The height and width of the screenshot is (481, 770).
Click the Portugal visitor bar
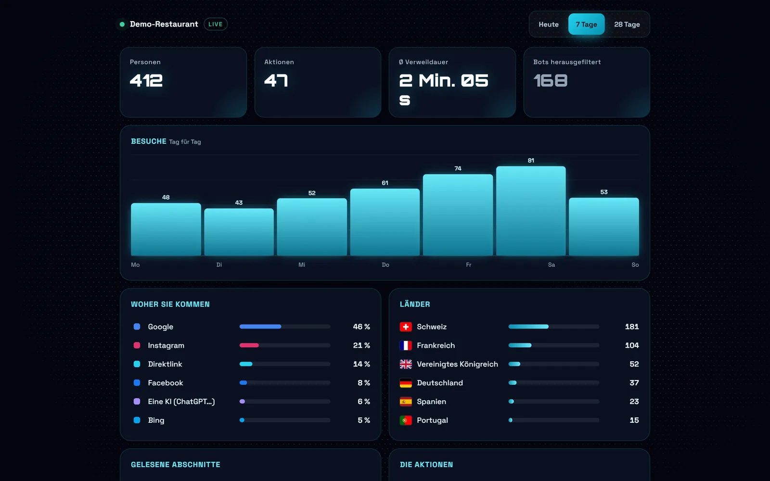click(554, 420)
